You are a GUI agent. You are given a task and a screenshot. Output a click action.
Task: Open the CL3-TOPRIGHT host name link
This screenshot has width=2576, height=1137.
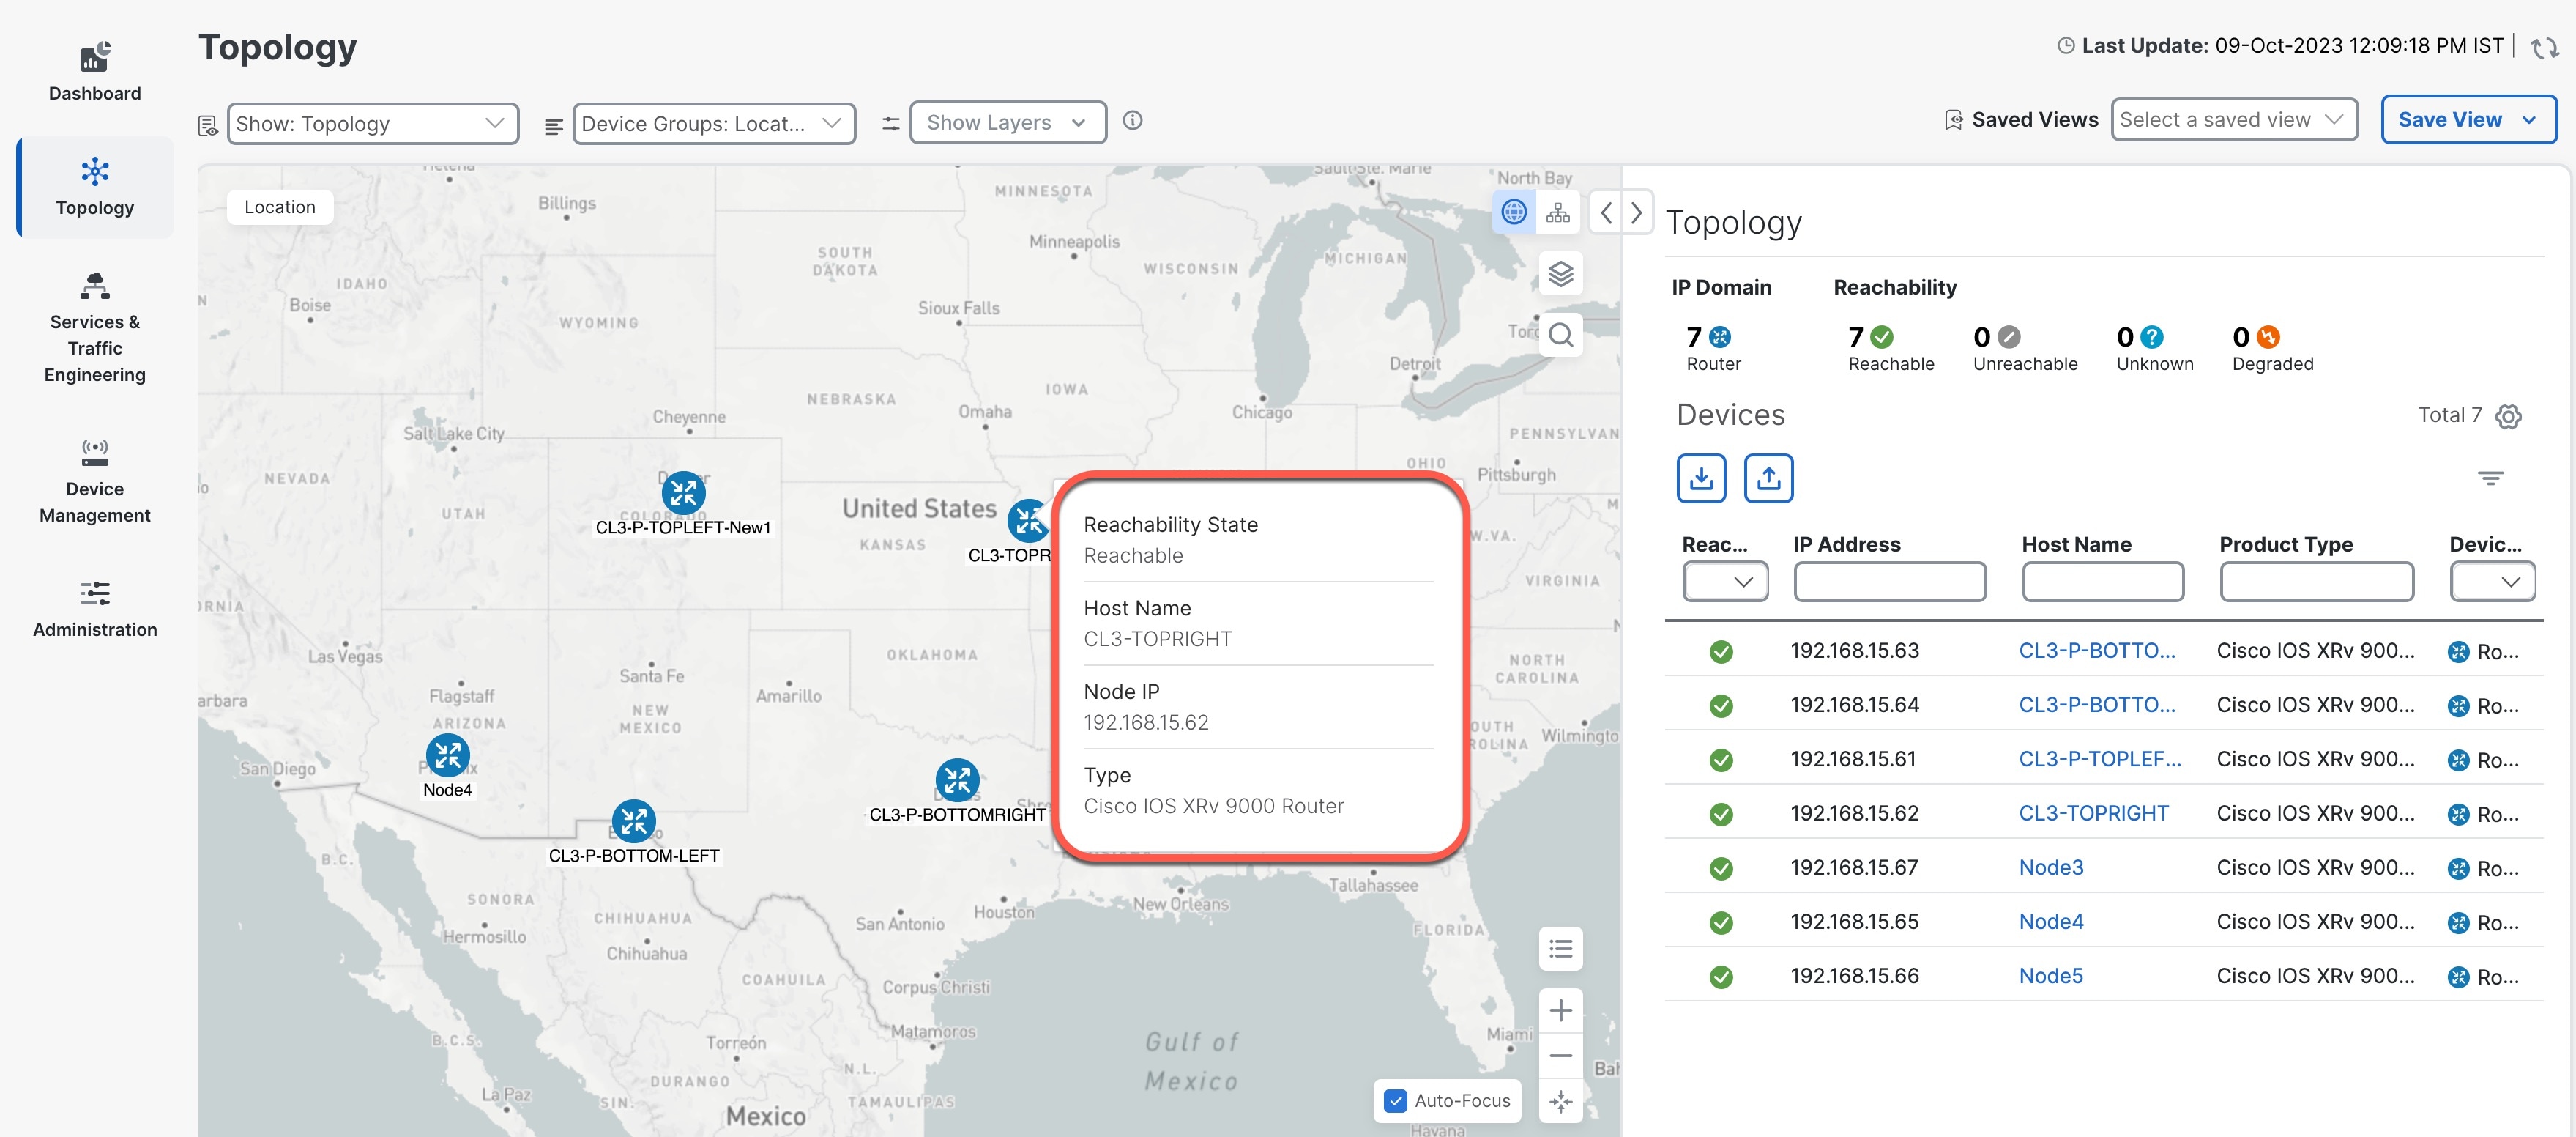pos(2093,814)
